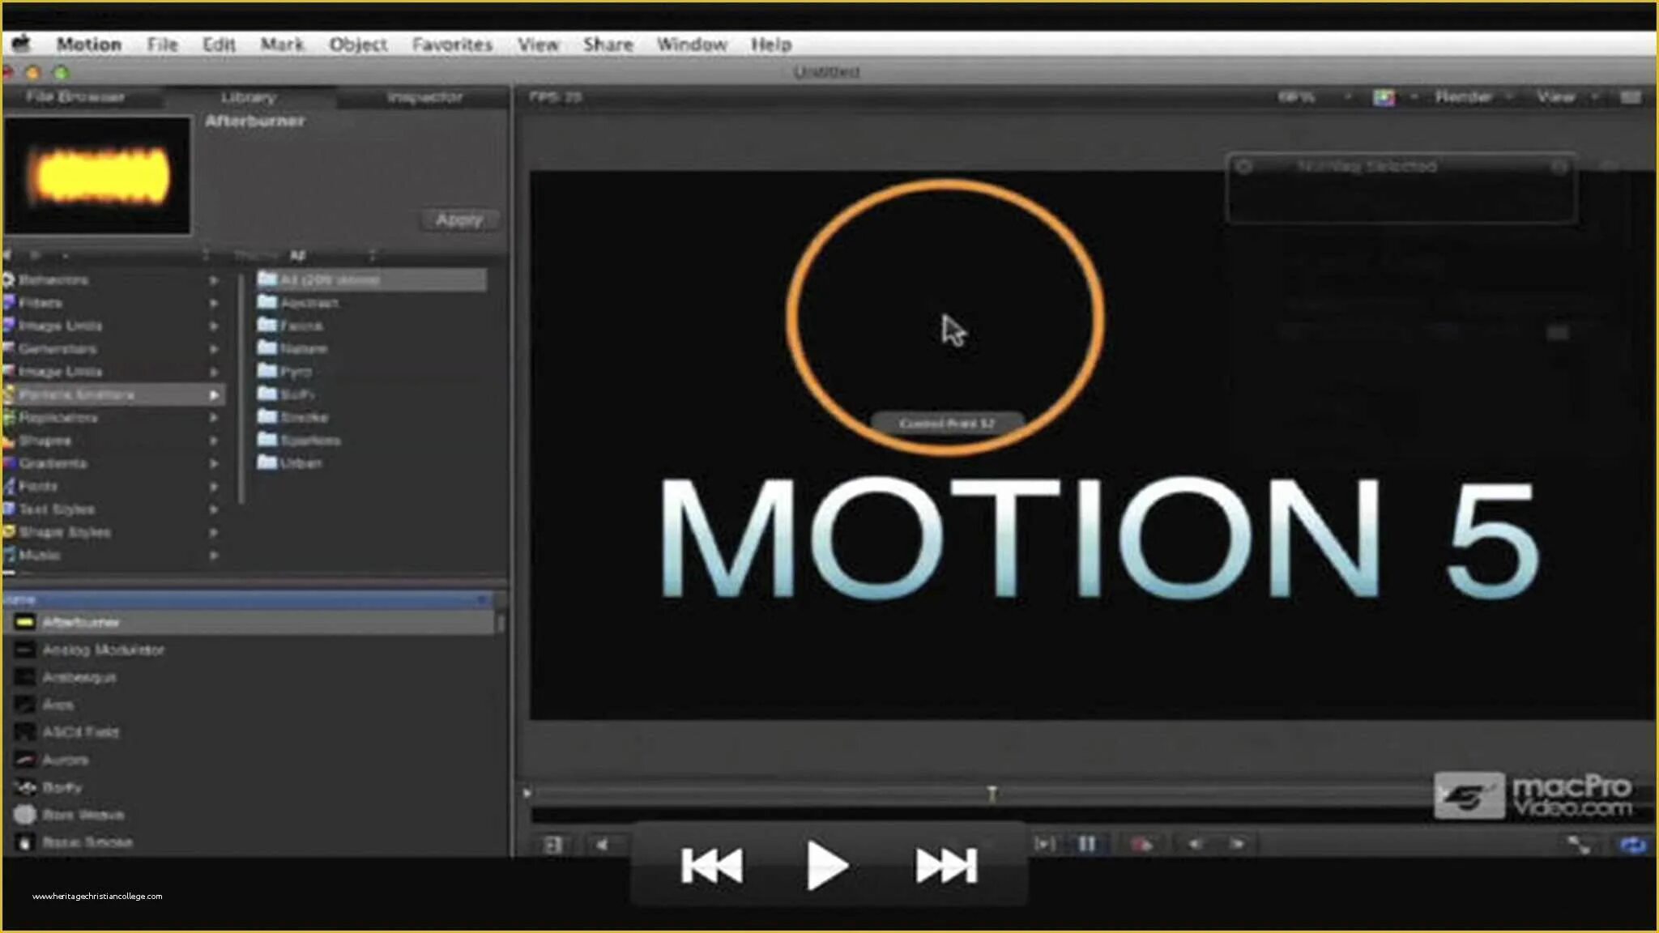Expand the Behaviors category arrow
The image size is (1659, 933).
click(x=214, y=280)
